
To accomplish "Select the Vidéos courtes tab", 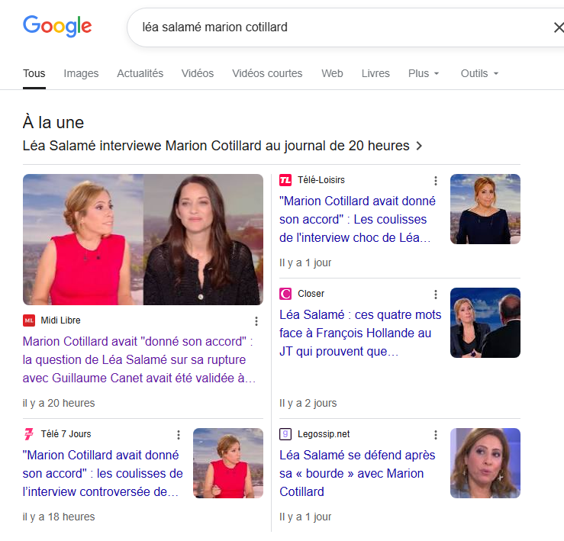I will click(267, 73).
